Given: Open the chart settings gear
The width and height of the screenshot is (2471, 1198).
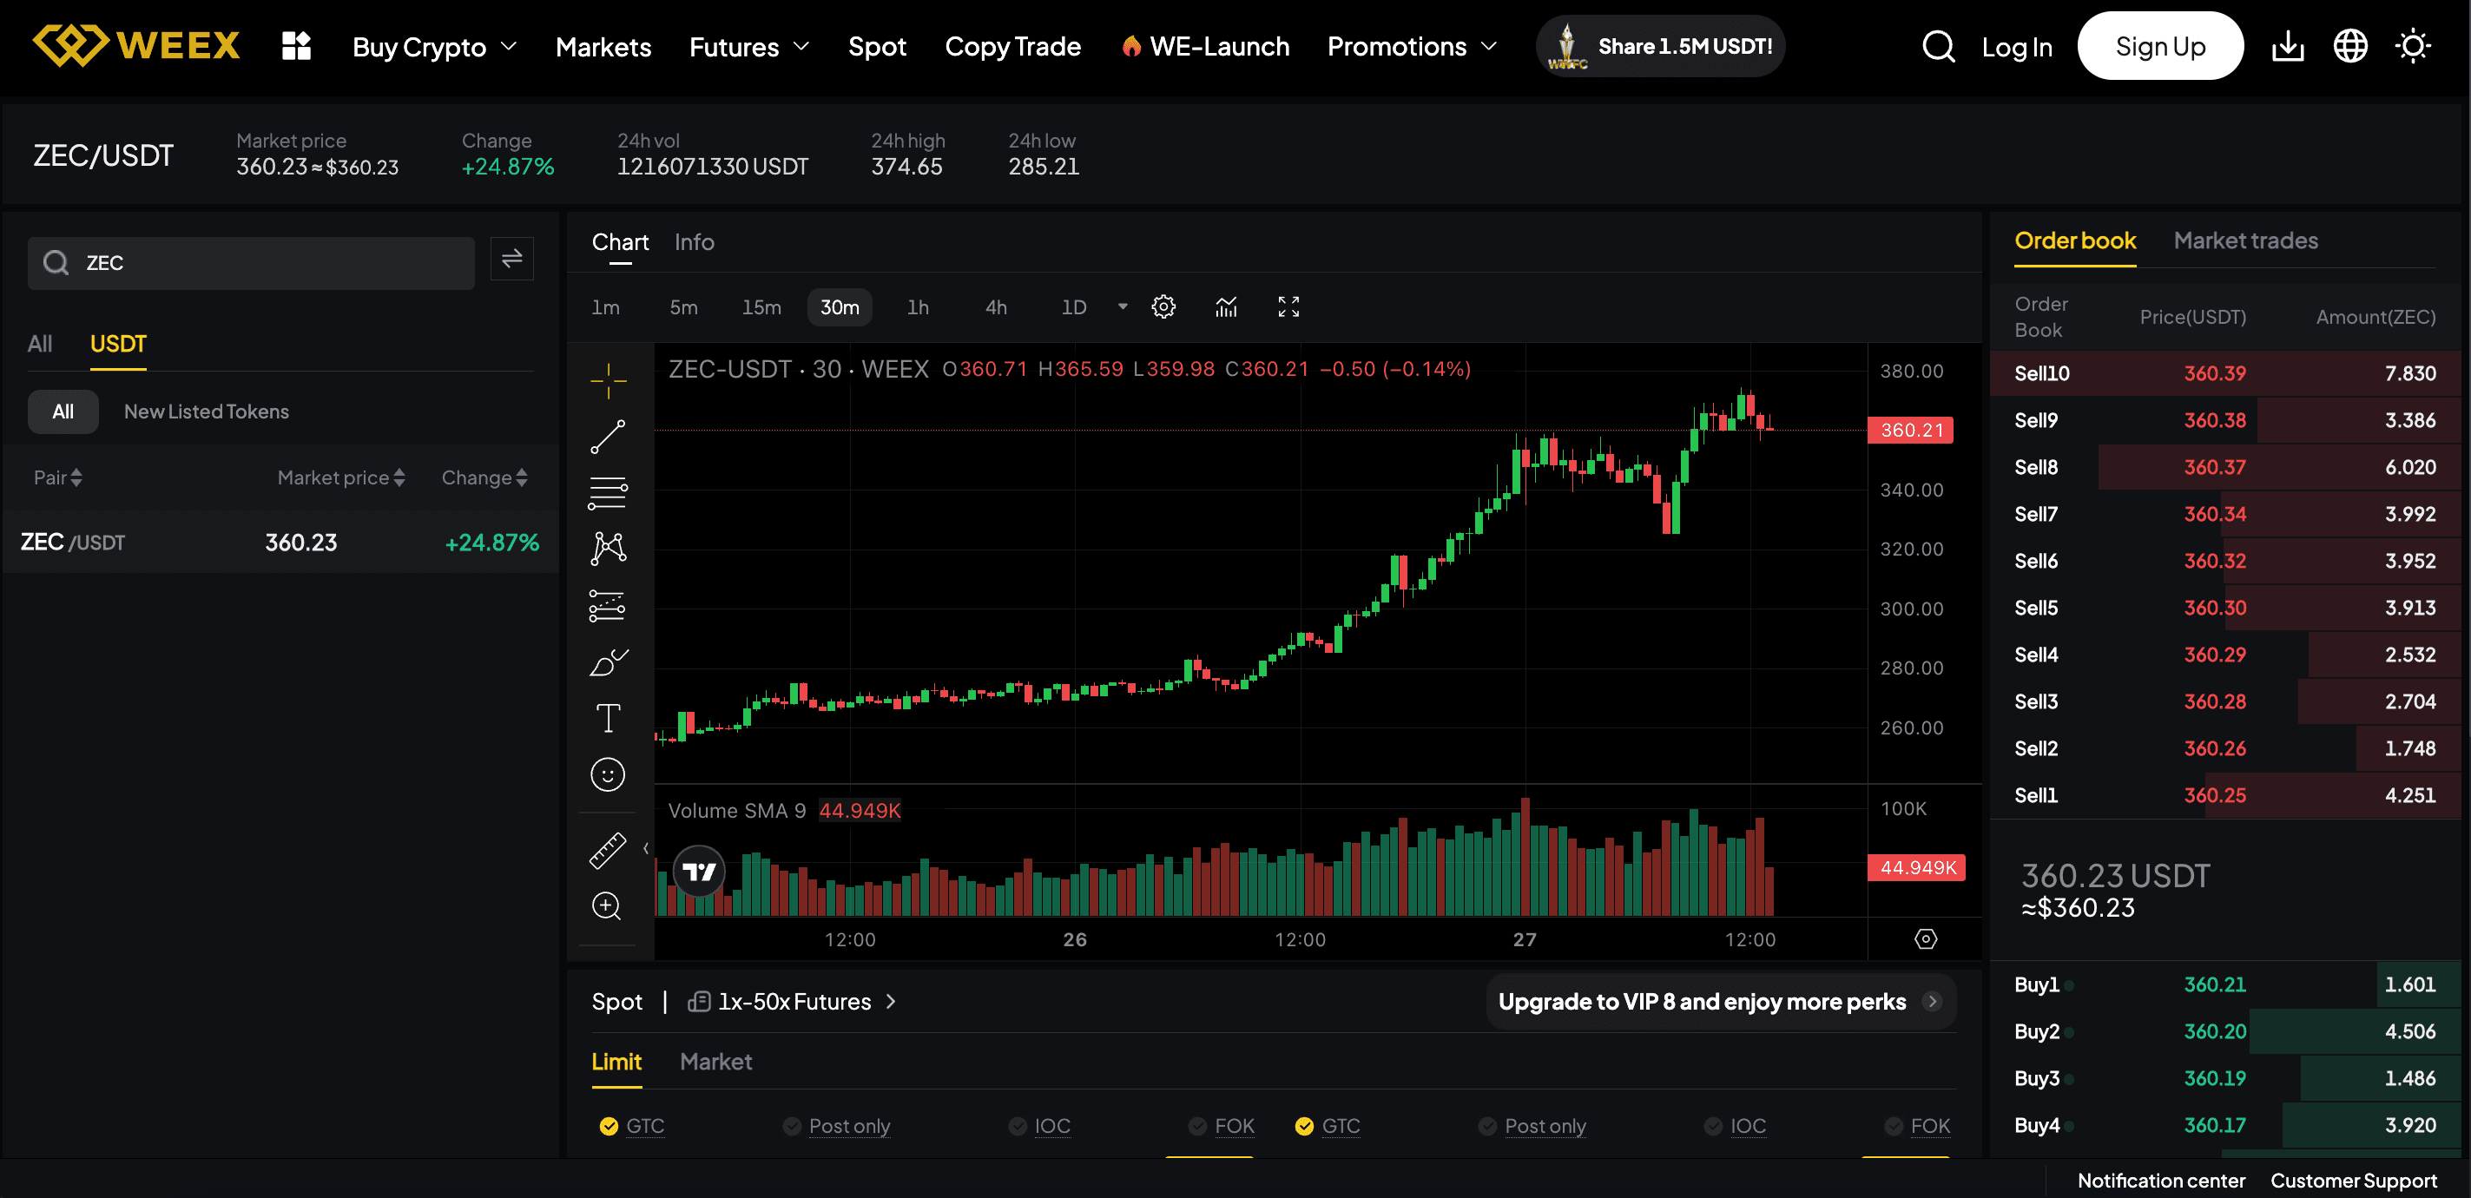Looking at the screenshot, I should point(1163,307).
